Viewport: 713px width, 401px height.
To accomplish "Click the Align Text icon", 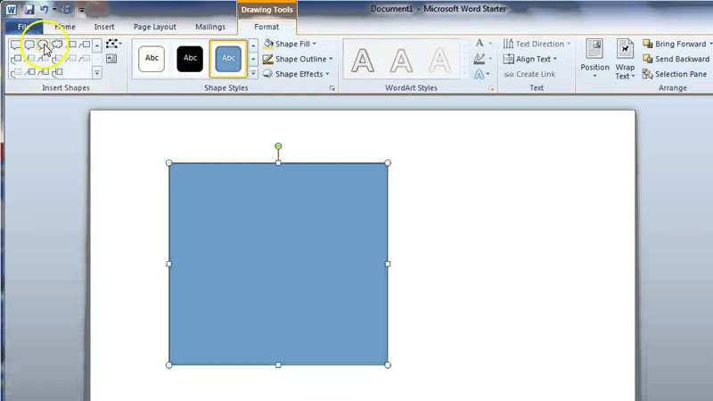I will (x=508, y=59).
